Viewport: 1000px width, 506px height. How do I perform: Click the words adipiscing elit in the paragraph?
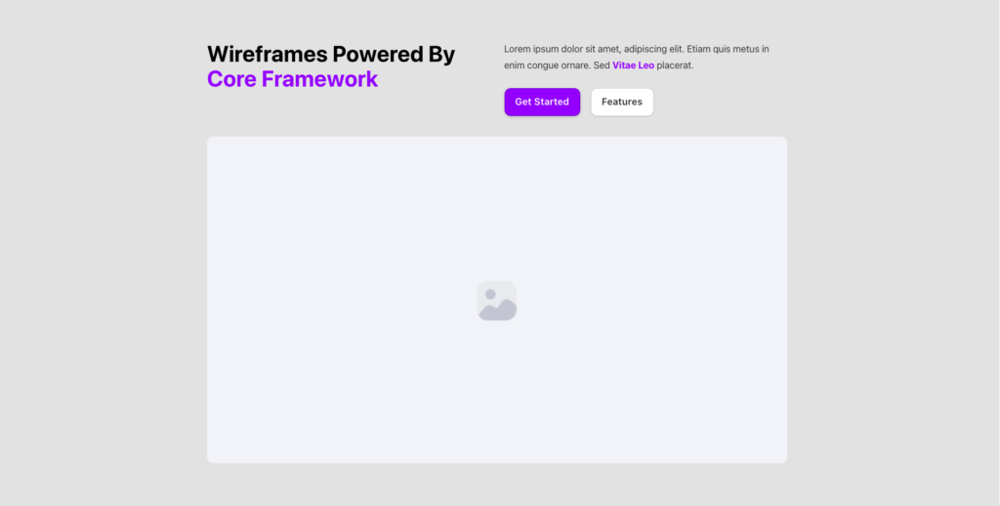652,49
